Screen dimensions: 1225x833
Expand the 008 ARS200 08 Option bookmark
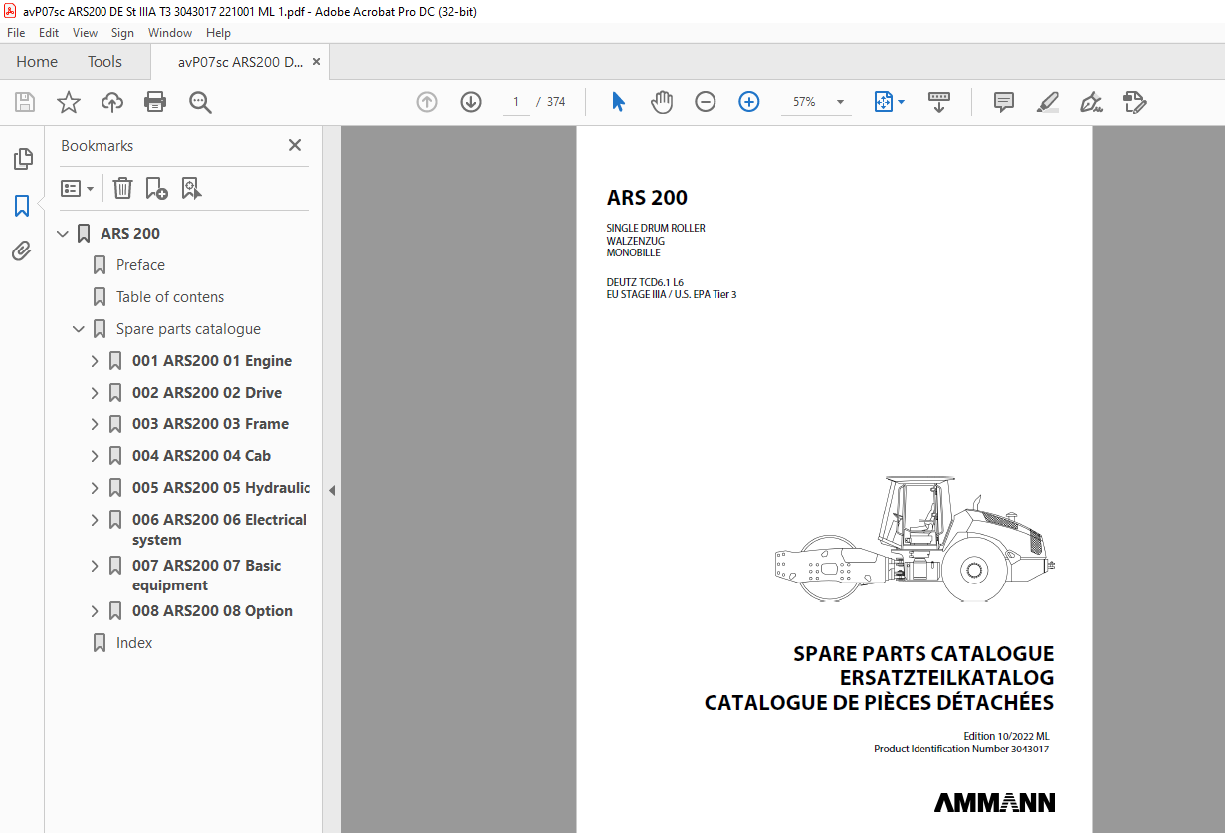pos(95,611)
